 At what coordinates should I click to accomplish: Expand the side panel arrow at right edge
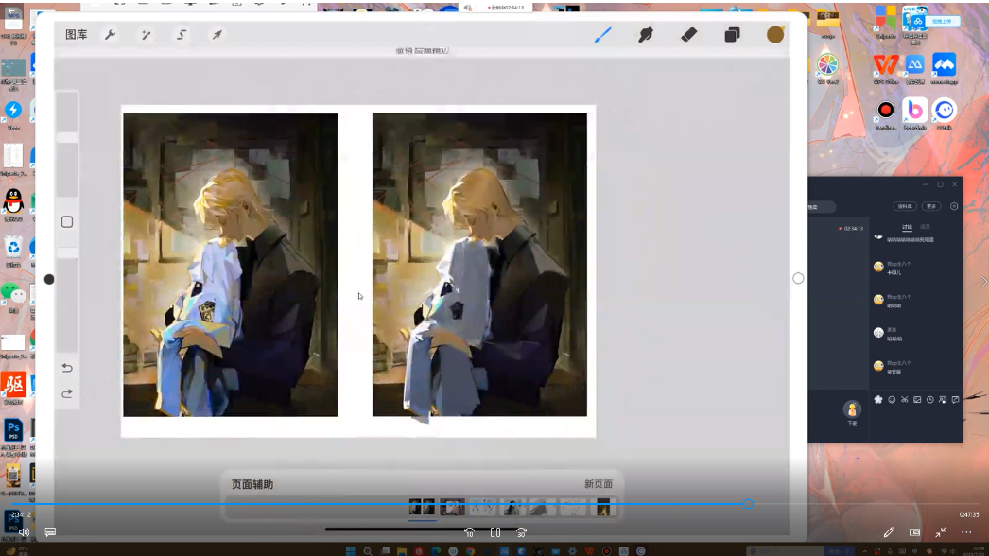coord(982,282)
